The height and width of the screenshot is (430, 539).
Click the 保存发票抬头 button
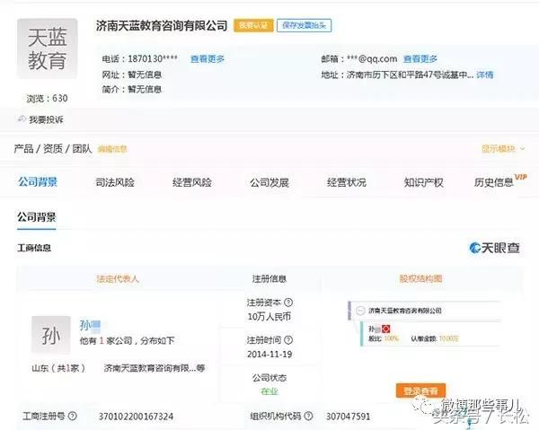(x=304, y=25)
